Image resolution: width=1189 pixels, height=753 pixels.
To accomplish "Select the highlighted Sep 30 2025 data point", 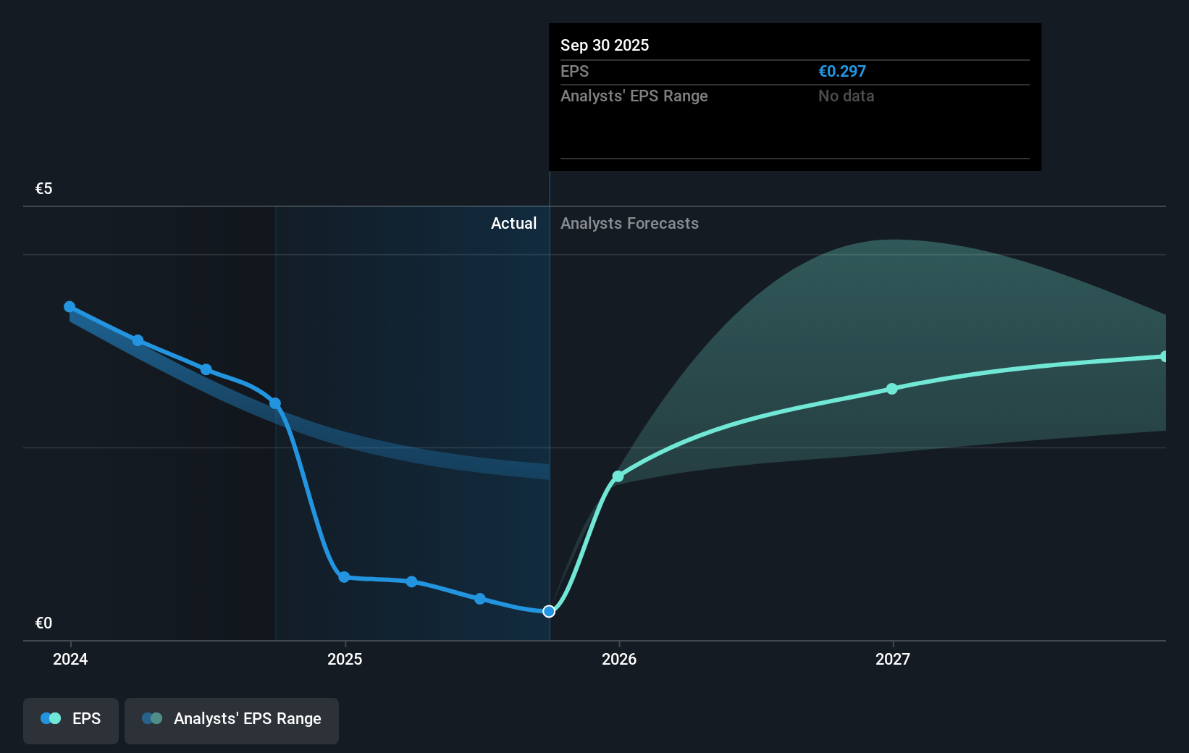I will [x=548, y=611].
